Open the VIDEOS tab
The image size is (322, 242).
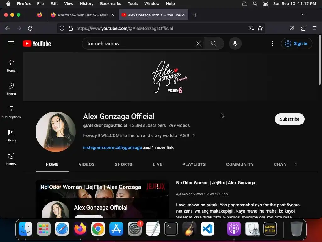(86, 164)
